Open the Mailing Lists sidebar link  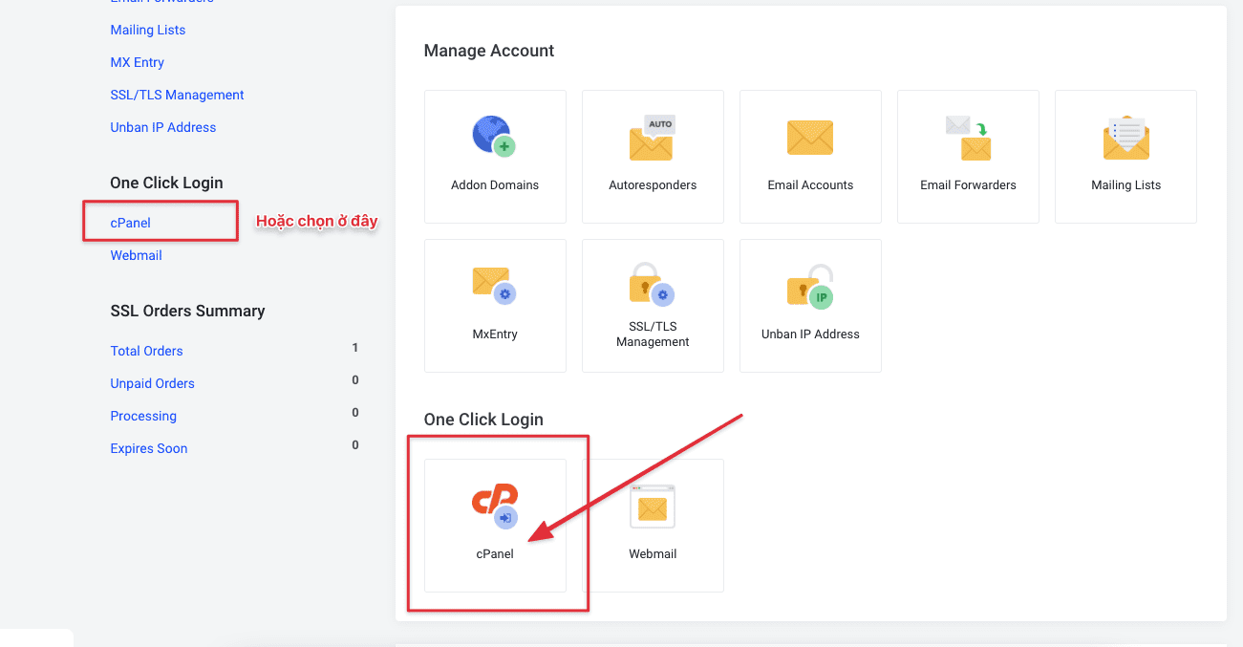click(147, 30)
